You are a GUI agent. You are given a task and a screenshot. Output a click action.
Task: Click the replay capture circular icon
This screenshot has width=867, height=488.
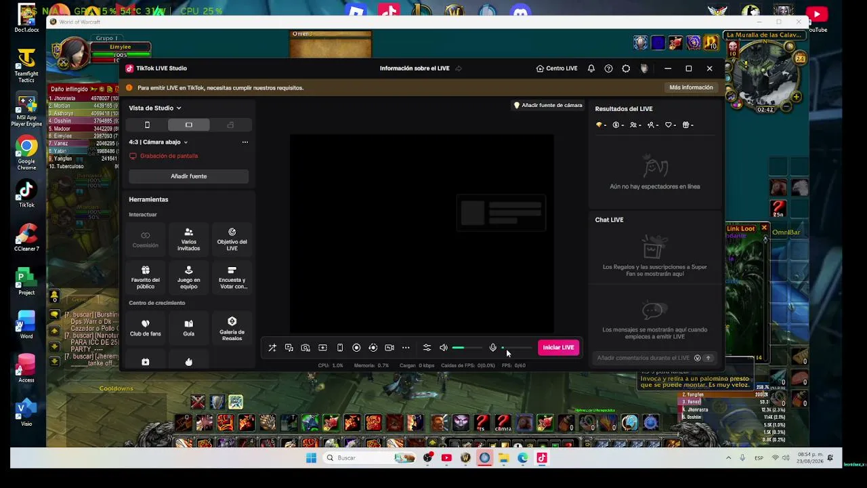373,348
